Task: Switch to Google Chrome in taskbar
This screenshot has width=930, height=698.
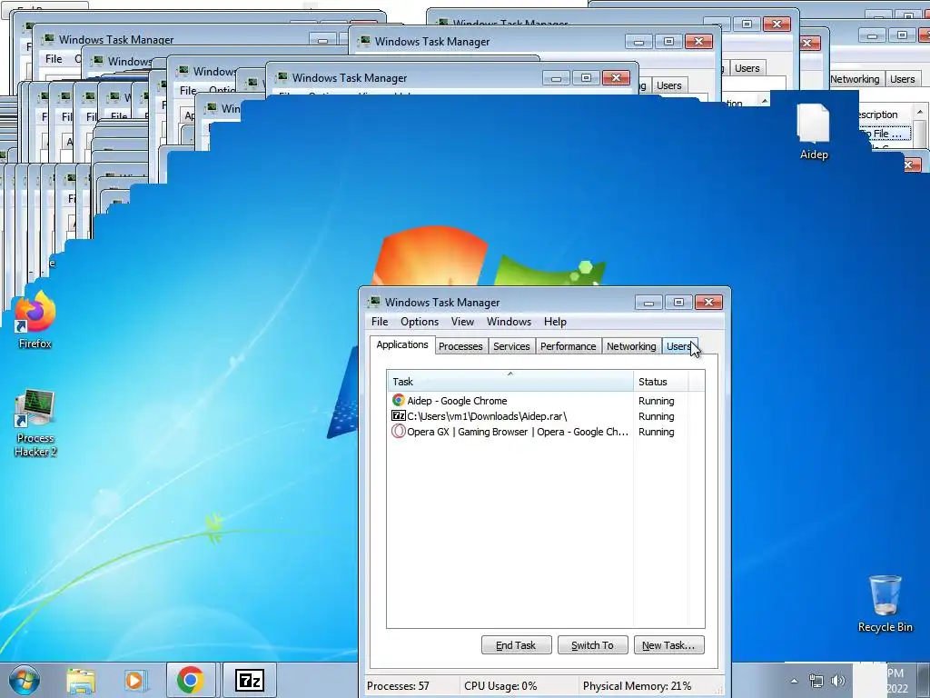Action: (x=191, y=680)
